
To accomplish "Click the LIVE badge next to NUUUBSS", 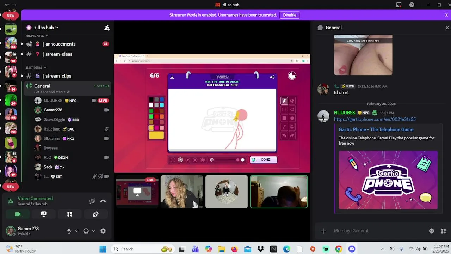I will click(103, 101).
